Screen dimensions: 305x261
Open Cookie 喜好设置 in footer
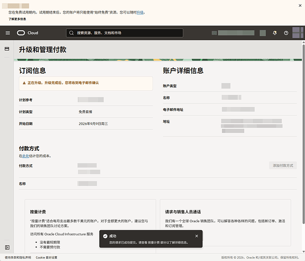pyautogui.click(x=46, y=257)
